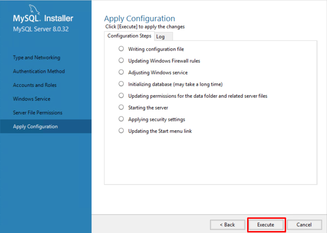Click 'Initializing database (may take a long time)' text
The image size is (327, 233).
[x=175, y=84]
